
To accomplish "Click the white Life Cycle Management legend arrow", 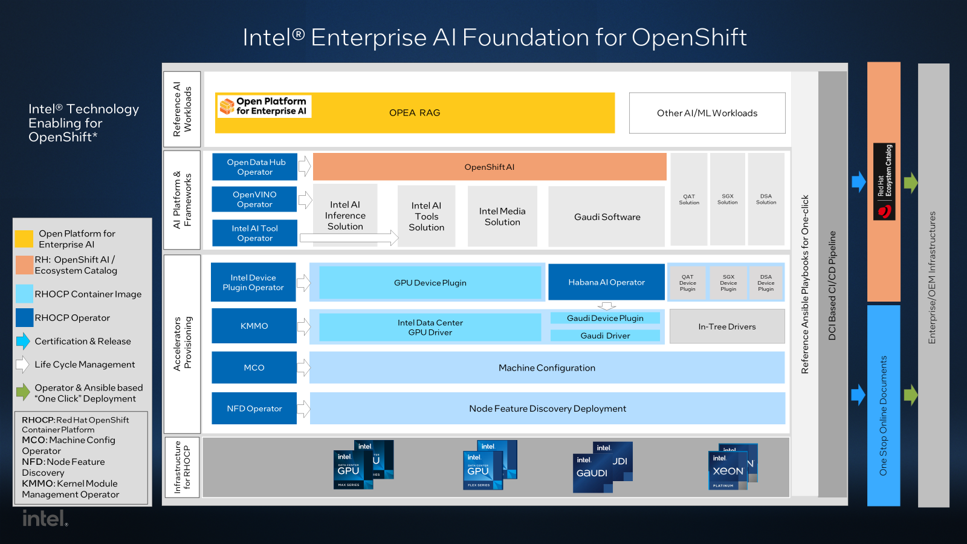I will [22, 364].
